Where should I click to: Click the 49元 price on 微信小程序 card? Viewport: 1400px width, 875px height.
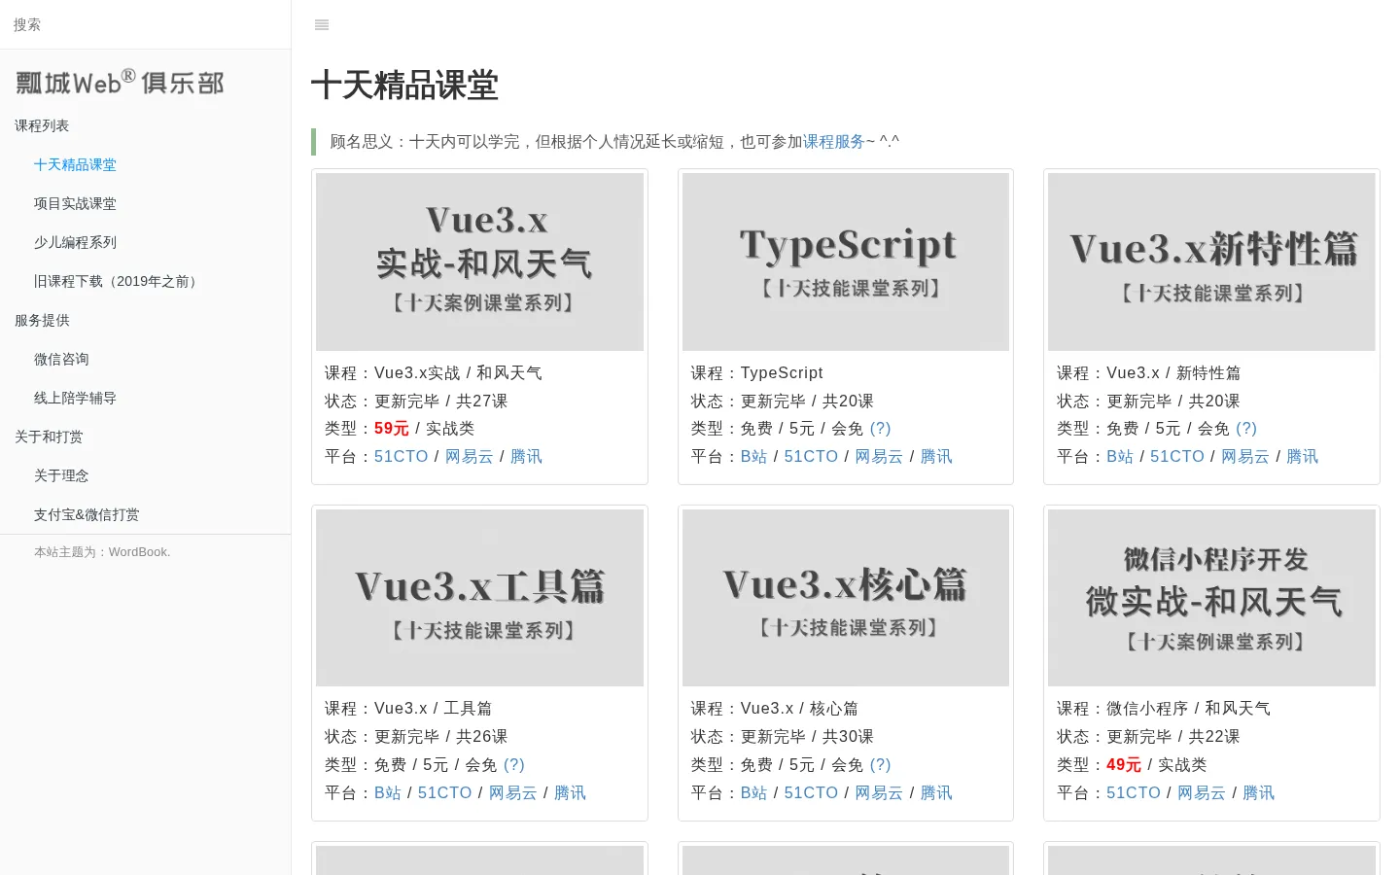pos(1124,765)
